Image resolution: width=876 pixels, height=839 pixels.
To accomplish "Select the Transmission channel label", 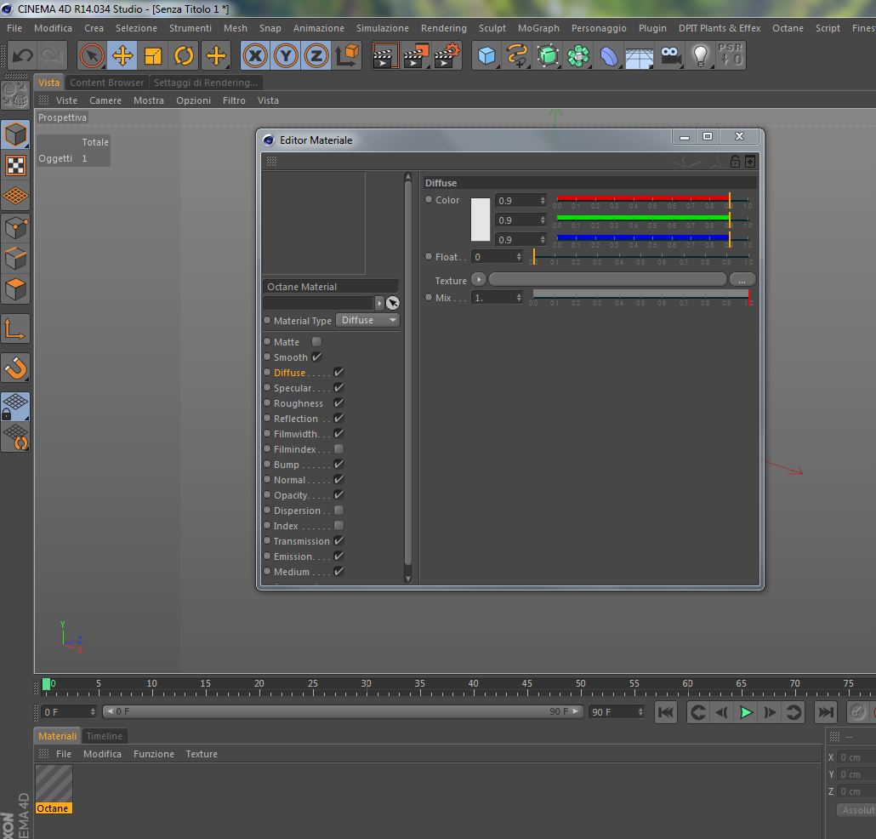I will [x=302, y=541].
